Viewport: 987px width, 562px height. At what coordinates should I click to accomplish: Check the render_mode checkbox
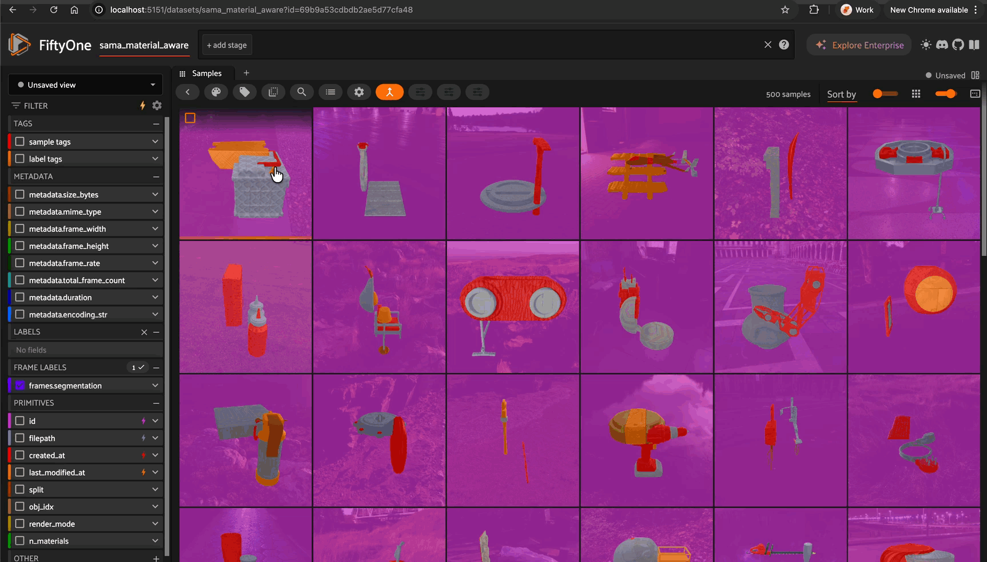pos(20,524)
